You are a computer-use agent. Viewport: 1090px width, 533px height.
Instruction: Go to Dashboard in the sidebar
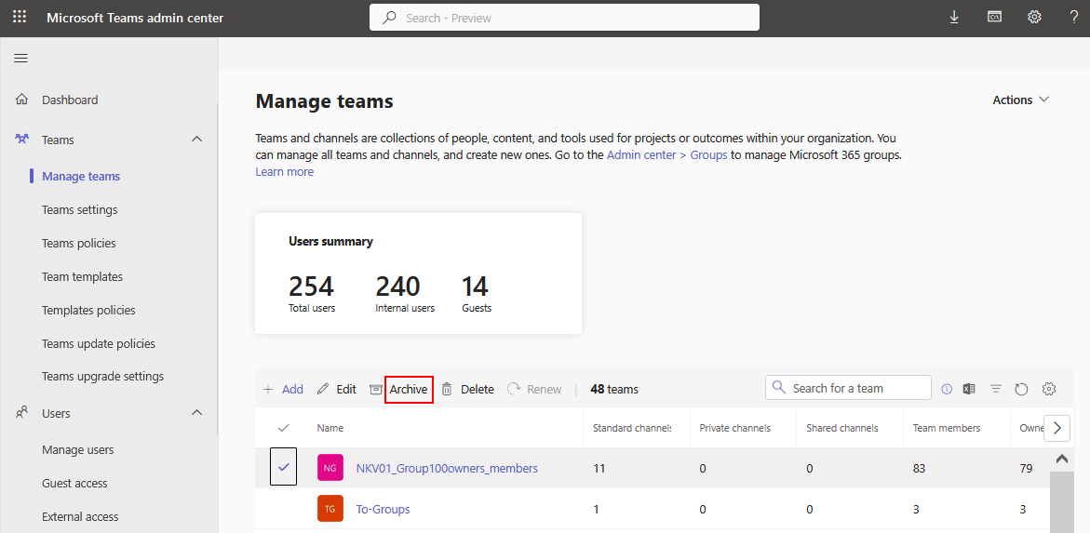point(70,100)
